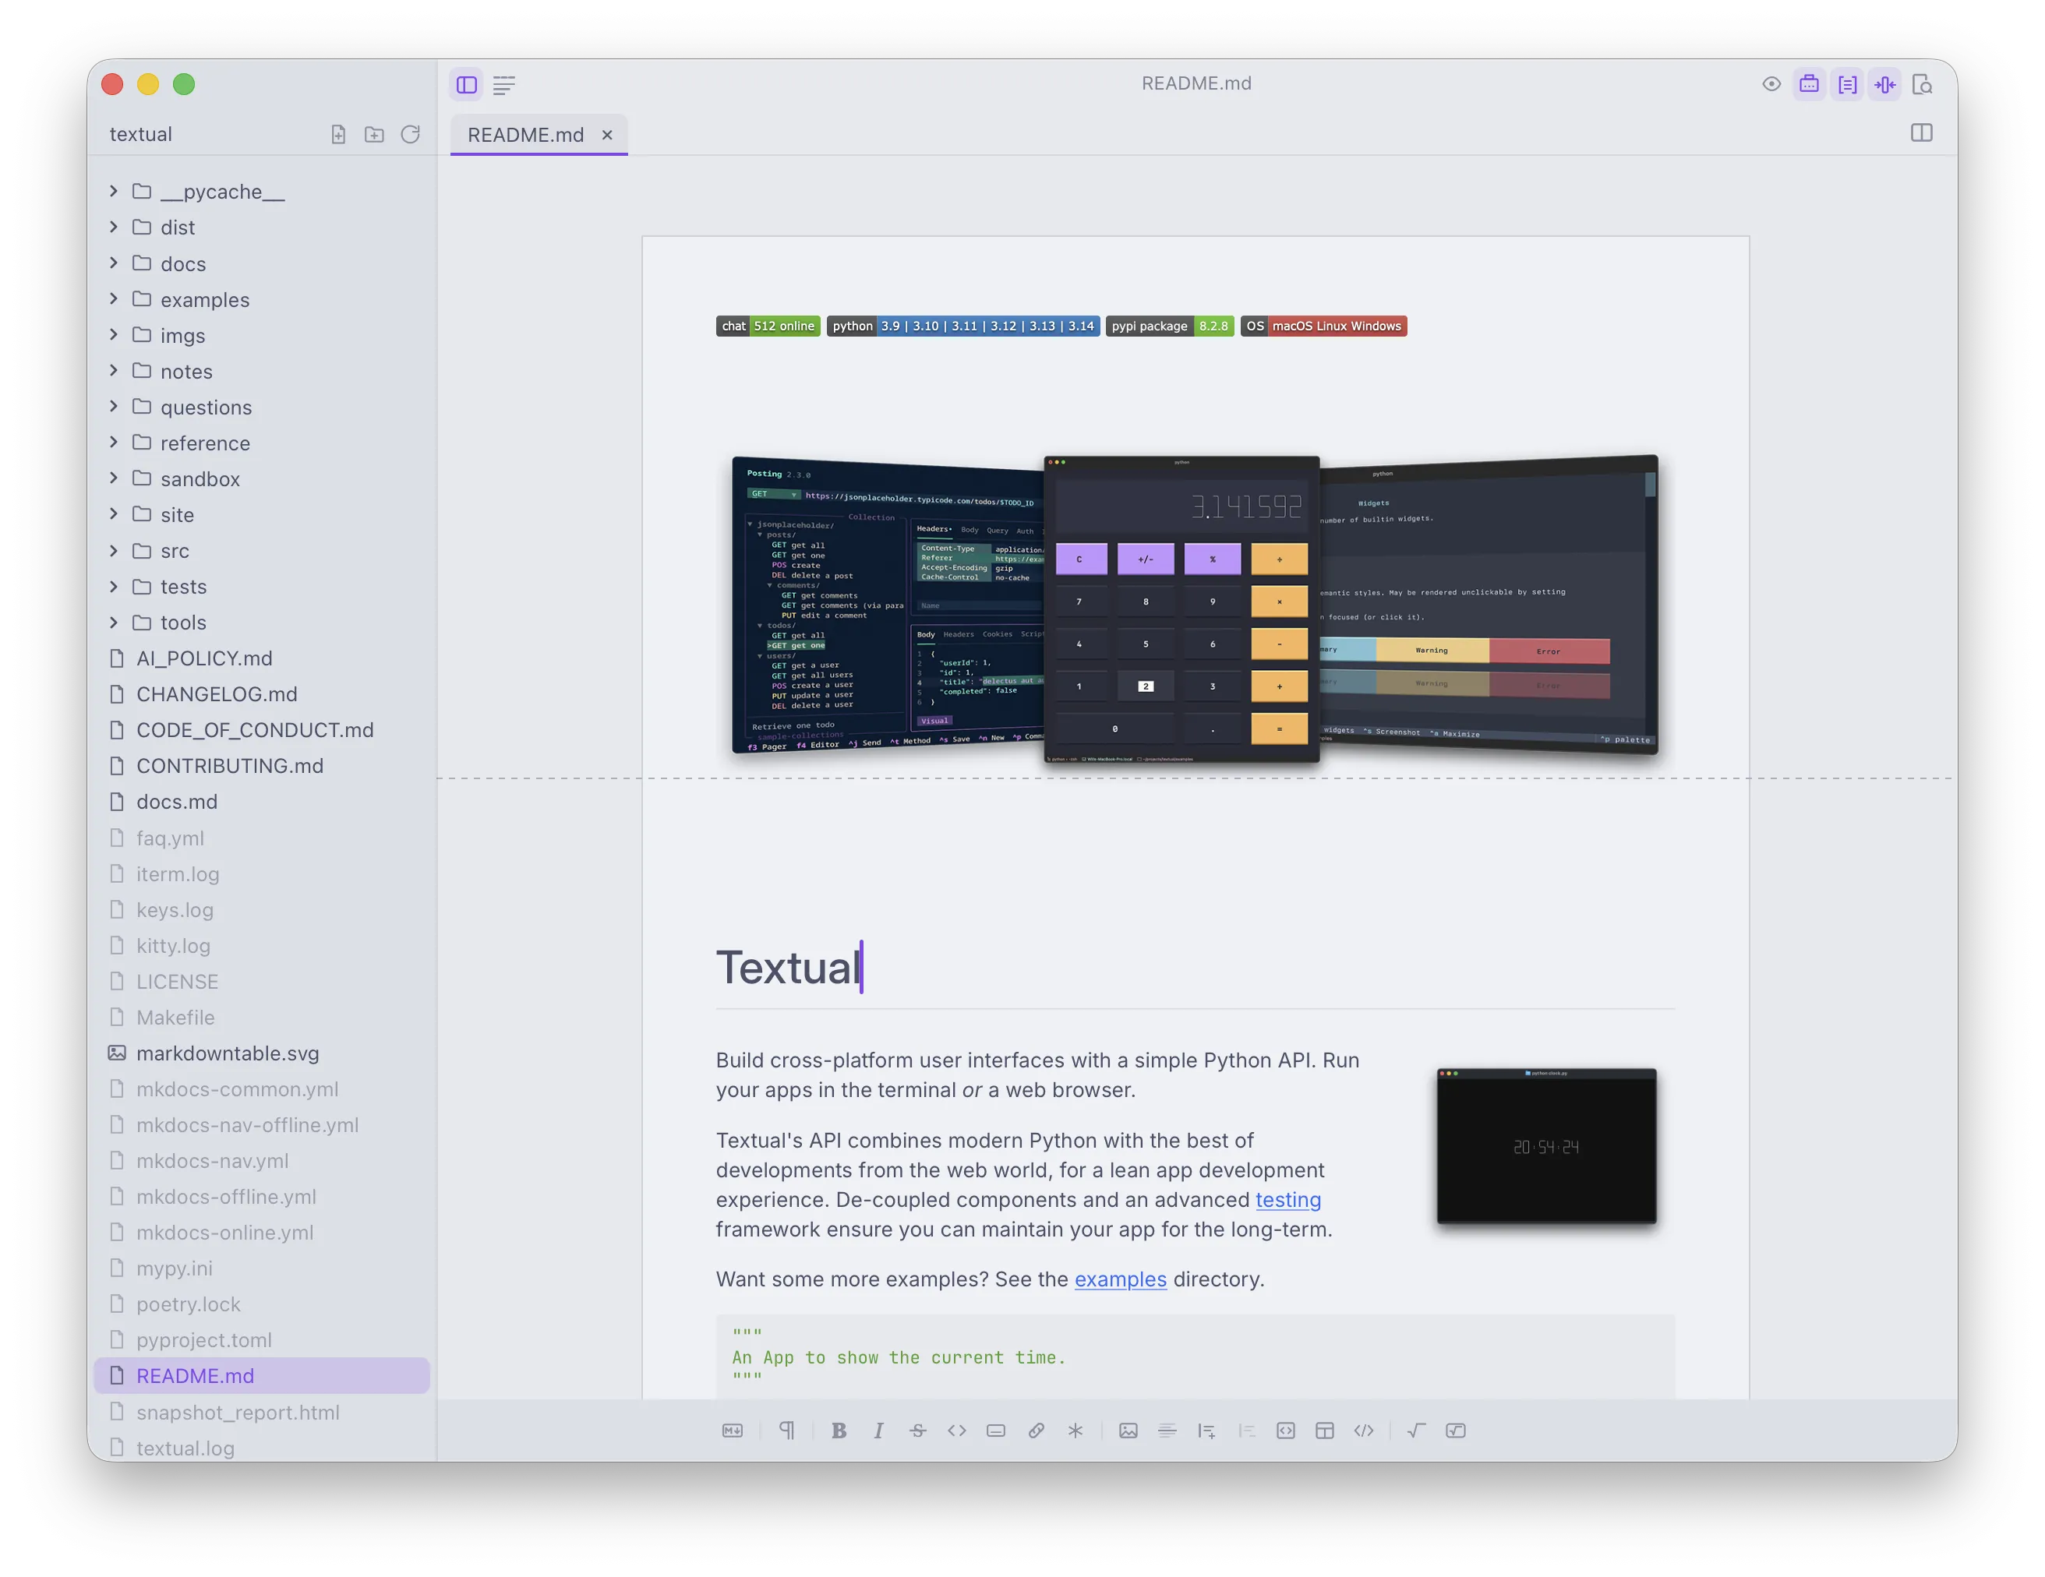This screenshot has height=1577, width=2045.
Task: Toggle the eye preview mode
Action: pyautogui.click(x=1771, y=84)
